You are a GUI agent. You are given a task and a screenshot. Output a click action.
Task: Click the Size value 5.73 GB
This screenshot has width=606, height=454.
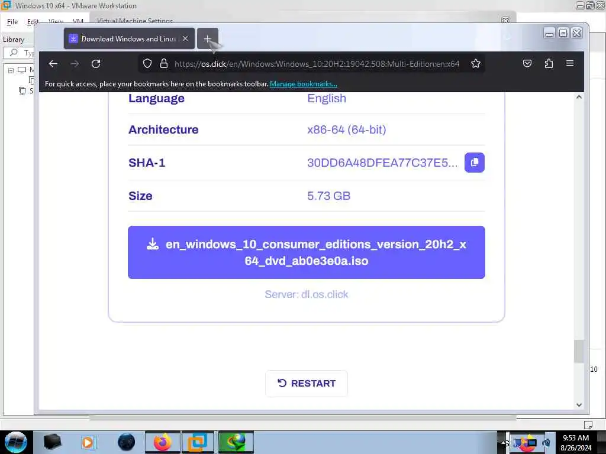click(x=329, y=196)
